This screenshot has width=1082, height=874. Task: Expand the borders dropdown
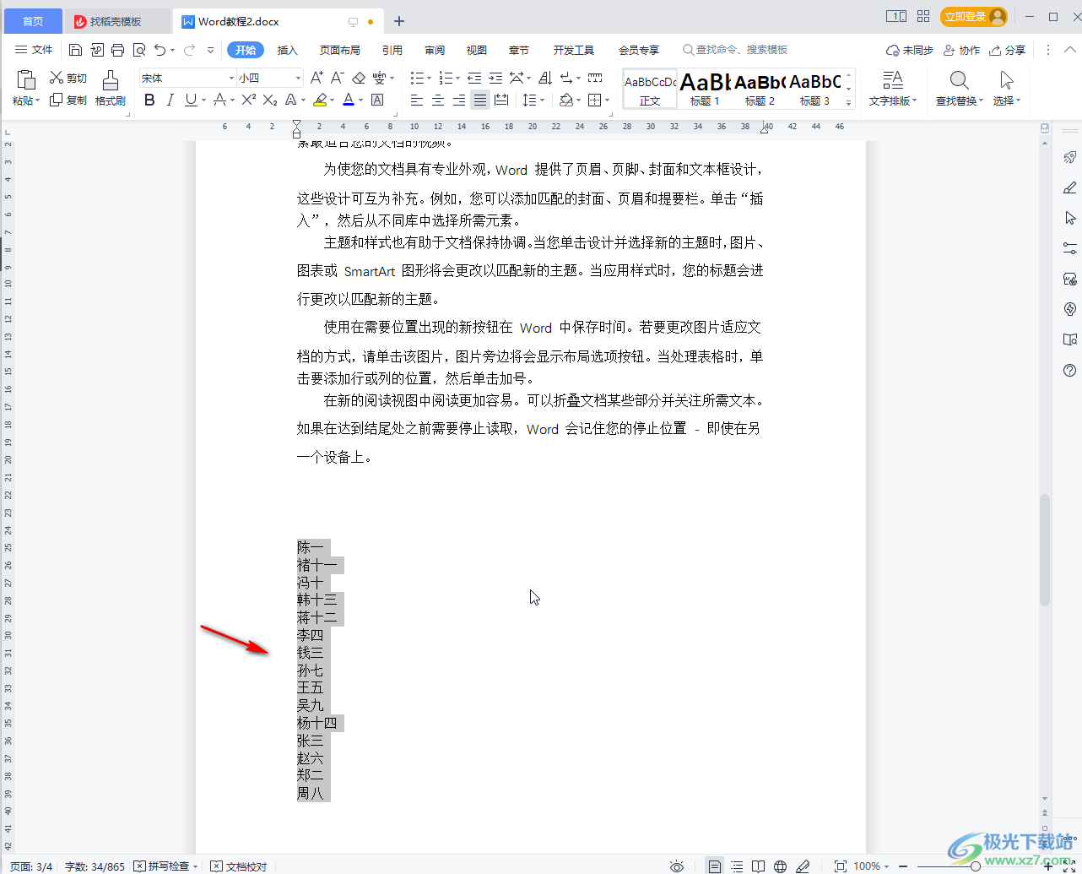[607, 100]
